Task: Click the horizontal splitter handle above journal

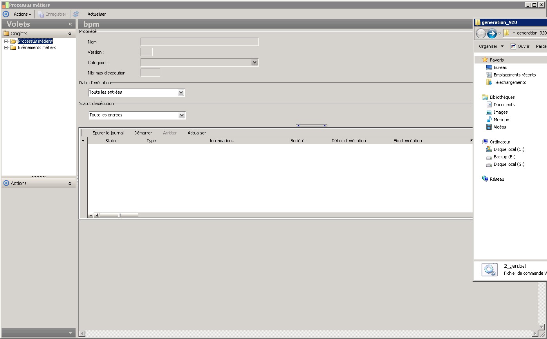Action: point(311,126)
